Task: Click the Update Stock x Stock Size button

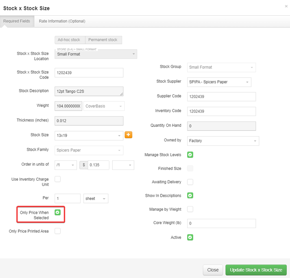Action: pyautogui.click(x=256, y=270)
